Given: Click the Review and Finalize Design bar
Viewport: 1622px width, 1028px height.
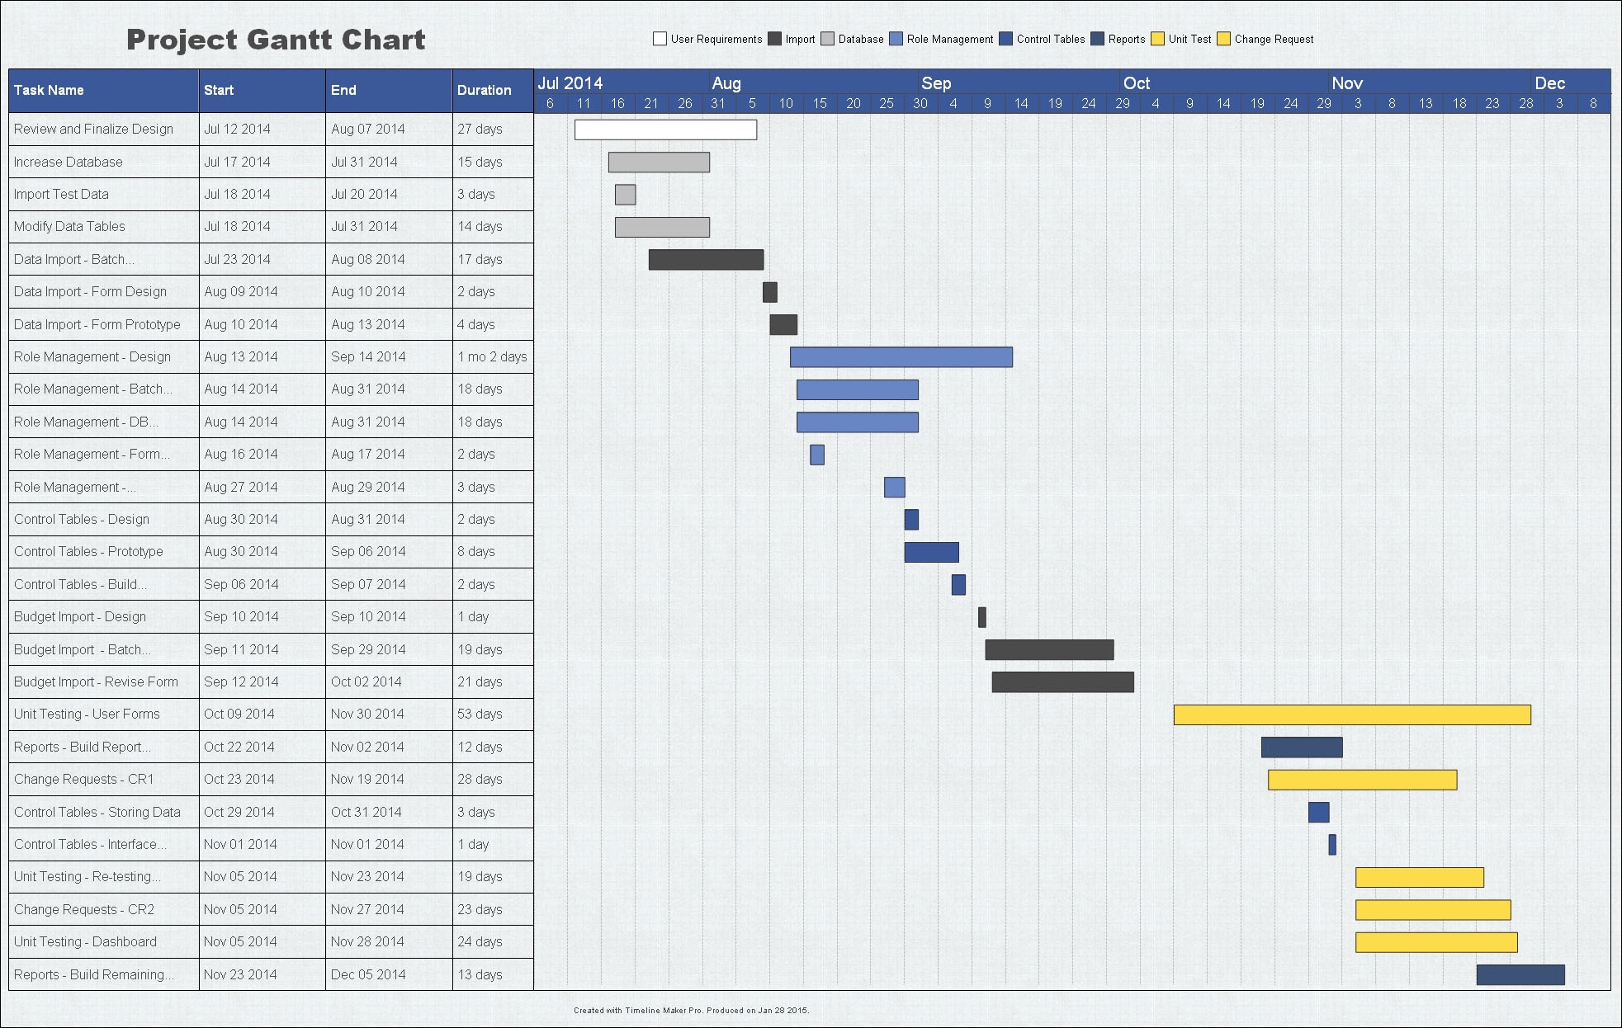Looking at the screenshot, I should pos(665,130).
